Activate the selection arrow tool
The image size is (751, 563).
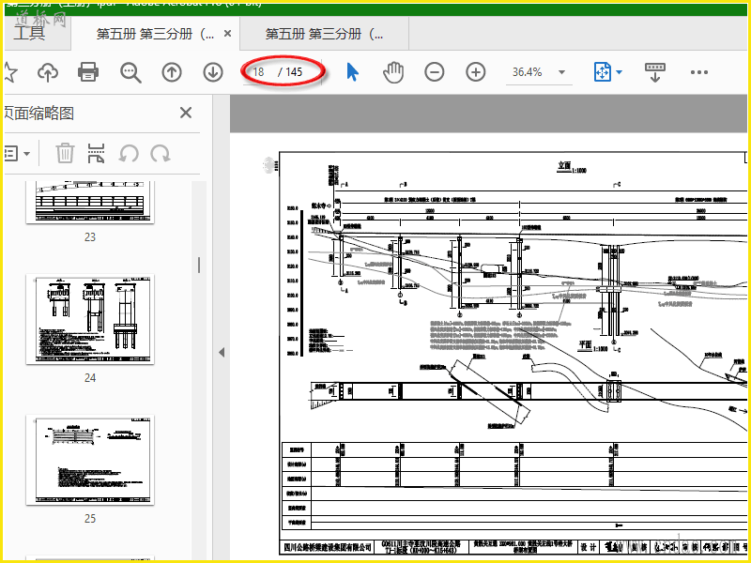click(x=353, y=72)
